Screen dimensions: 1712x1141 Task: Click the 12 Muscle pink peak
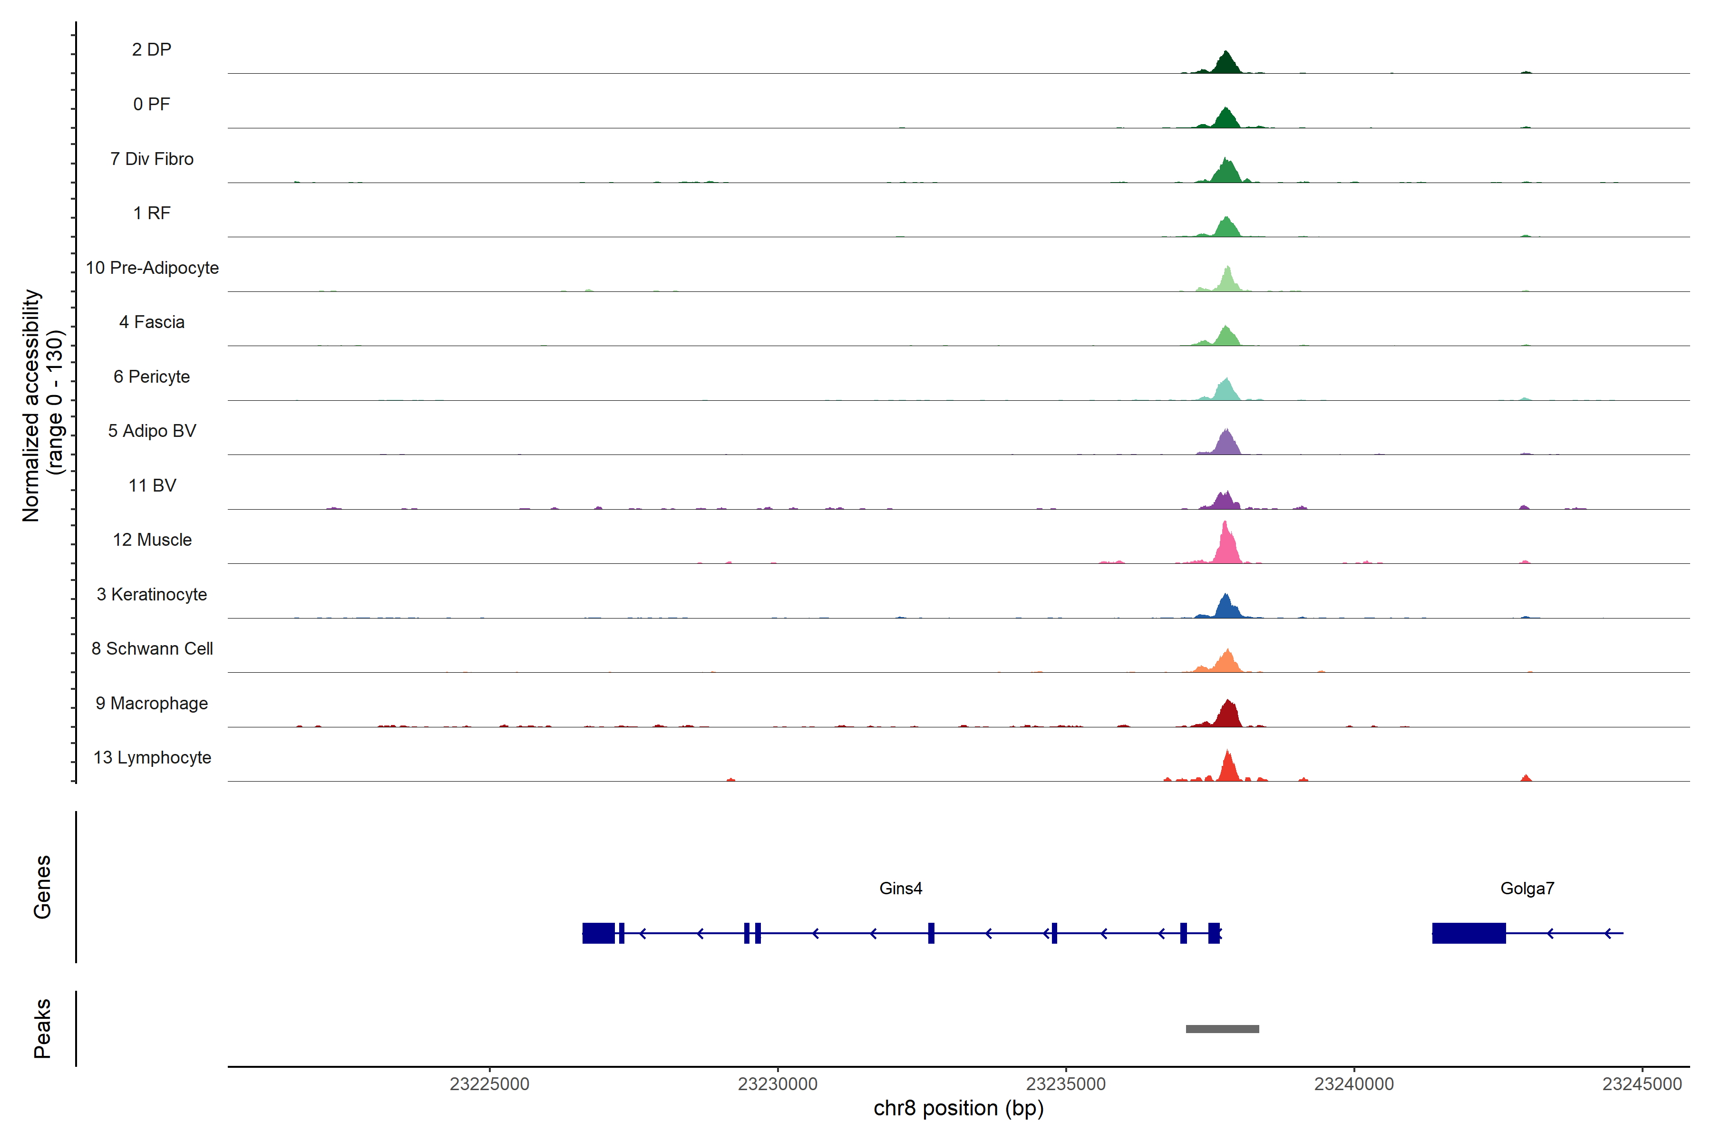(1227, 548)
